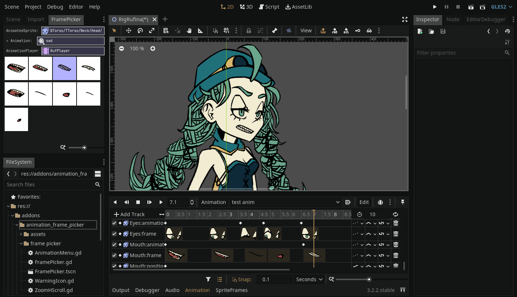Lock the selected object
Screen dimensions: 517x297
point(248,31)
